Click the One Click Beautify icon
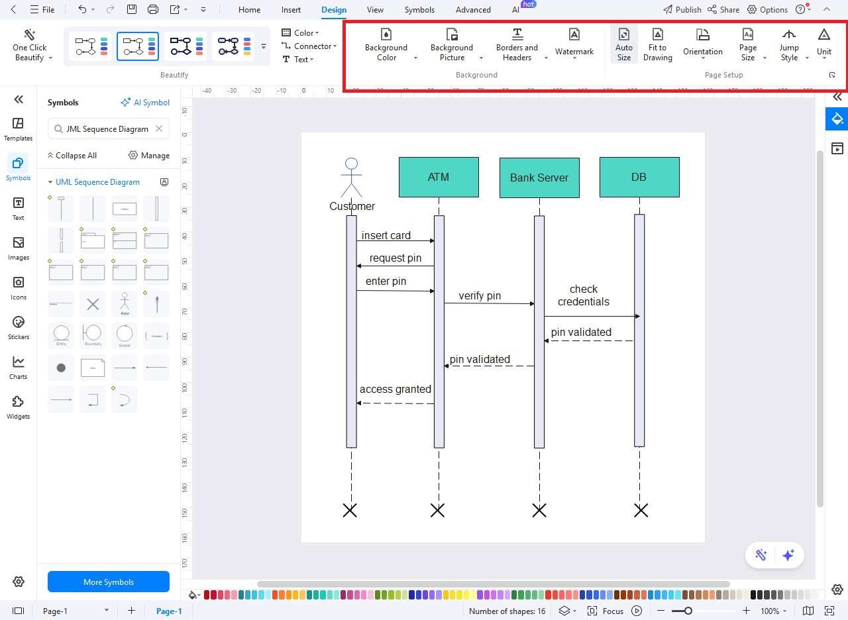Image resolution: width=848 pixels, height=620 pixels. click(x=29, y=34)
